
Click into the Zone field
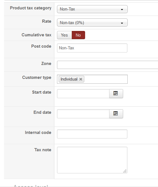point(108,65)
